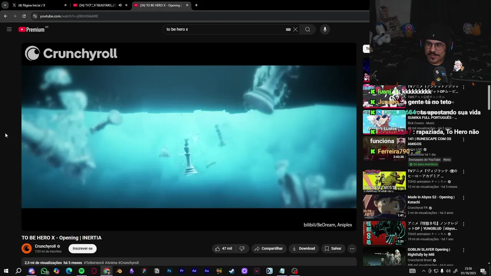491x276 pixels.
Task: Open the 23:36 clock and date
Action: (468, 271)
